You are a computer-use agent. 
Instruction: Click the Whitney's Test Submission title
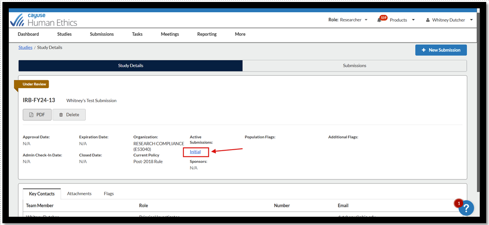[x=91, y=101]
